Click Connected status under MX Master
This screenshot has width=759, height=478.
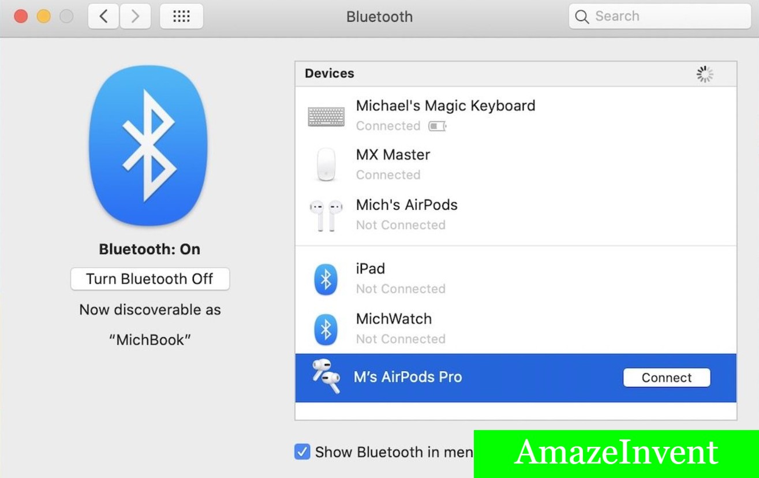pyautogui.click(x=388, y=175)
